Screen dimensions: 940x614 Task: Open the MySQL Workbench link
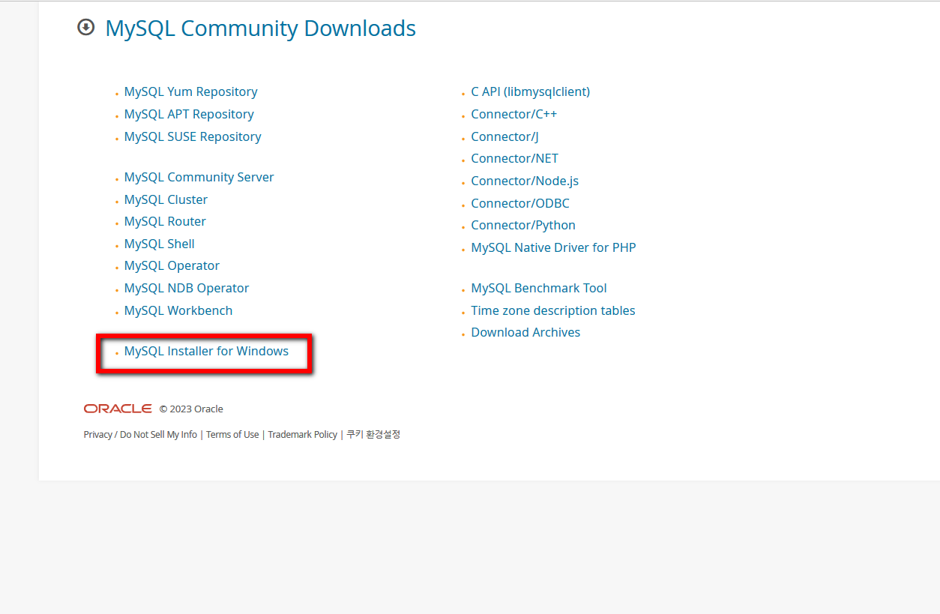pyautogui.click(x=178, y=311)
